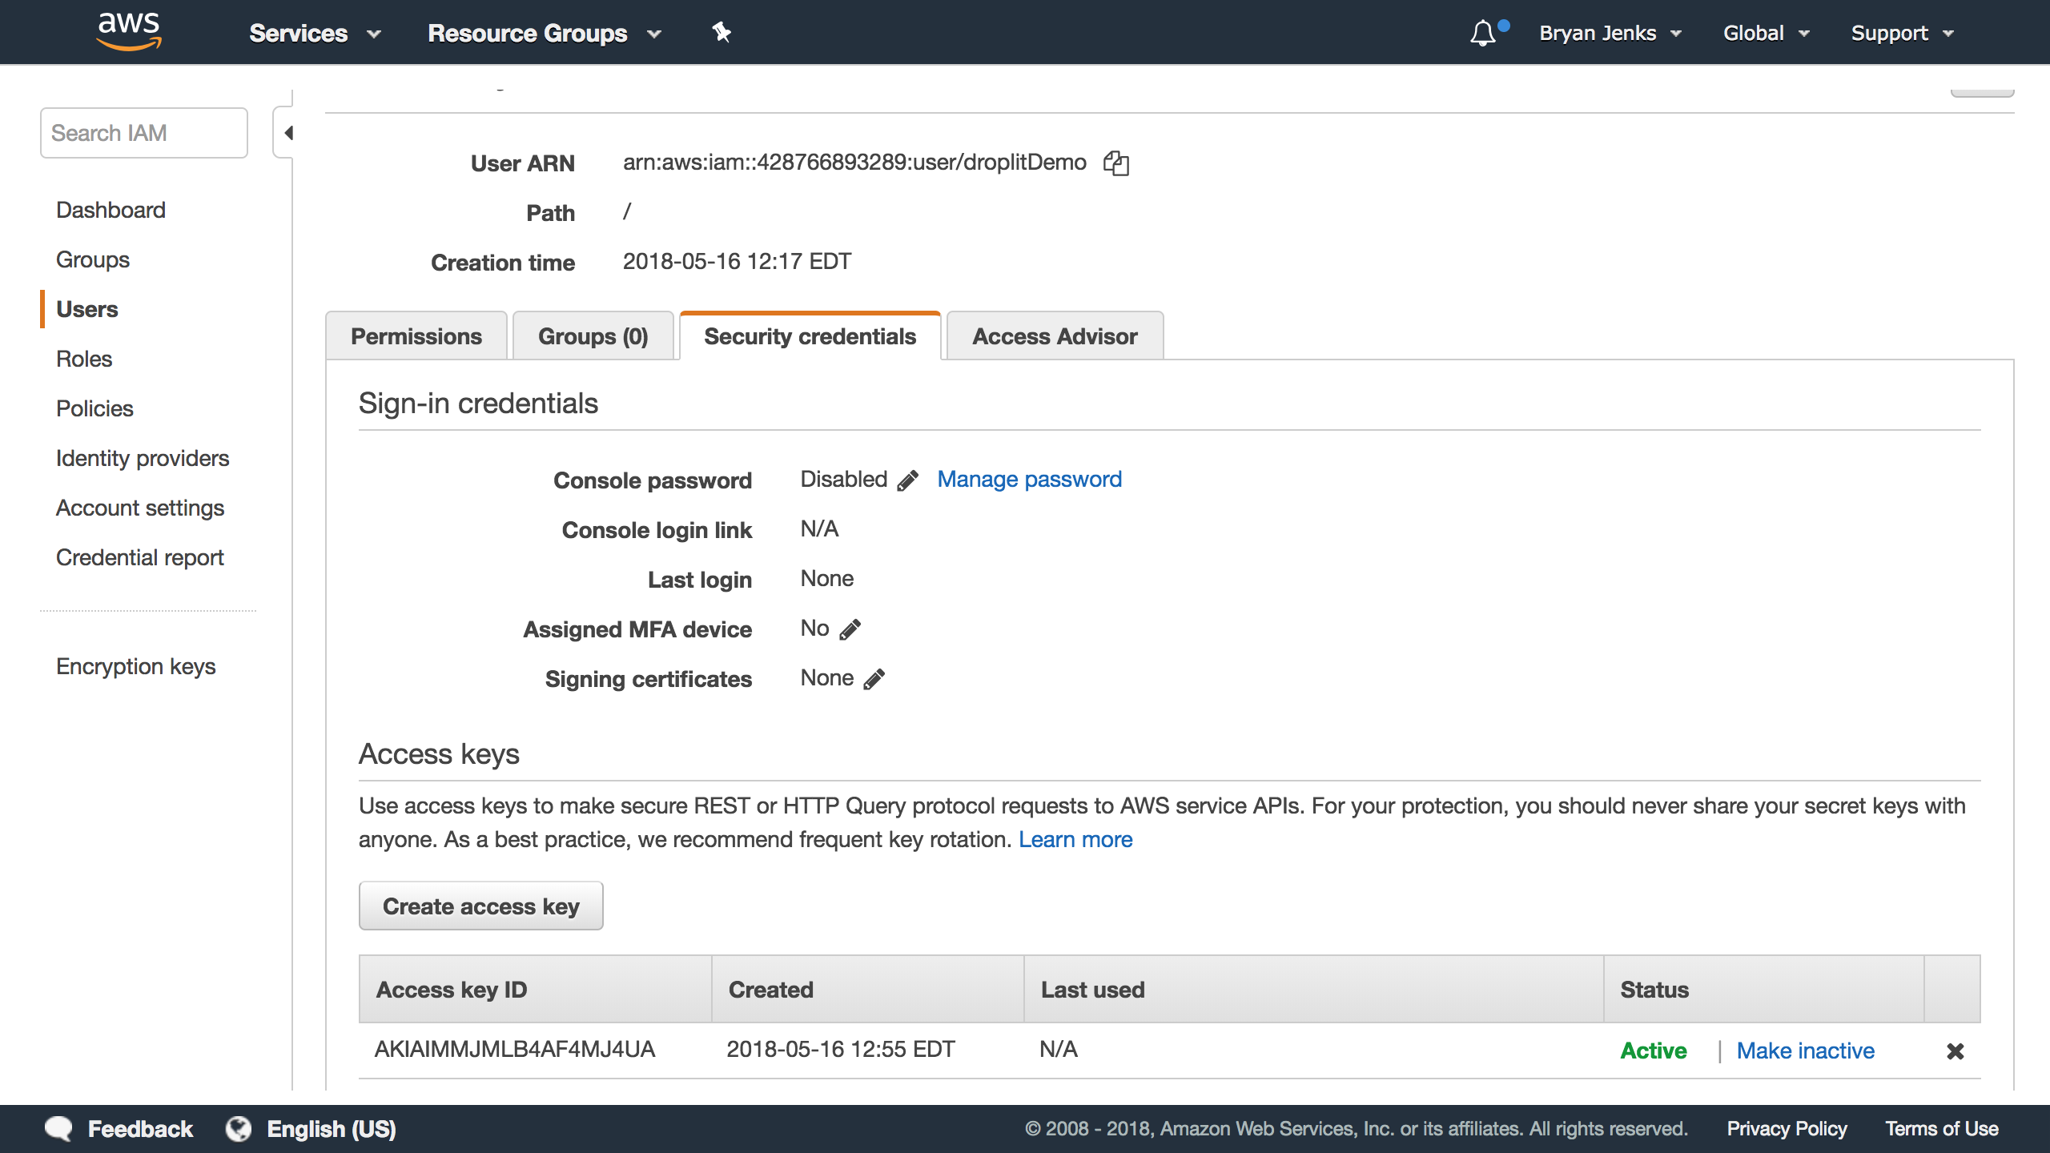
Task: Open Groups in the IAM sidebar
Action: click(x=93, y=259)
